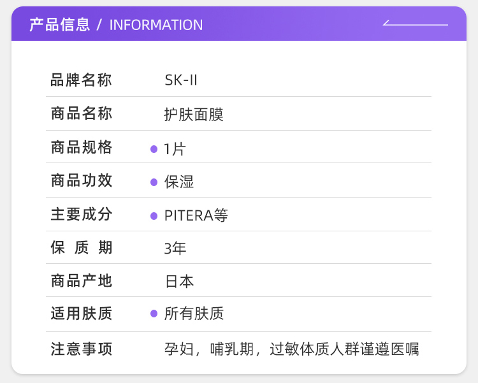
Task: Click the 3年 shelf life value
Action: (x=175, y=249)
